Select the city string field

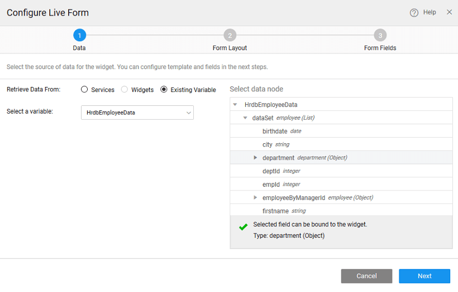tap(268, 145)
